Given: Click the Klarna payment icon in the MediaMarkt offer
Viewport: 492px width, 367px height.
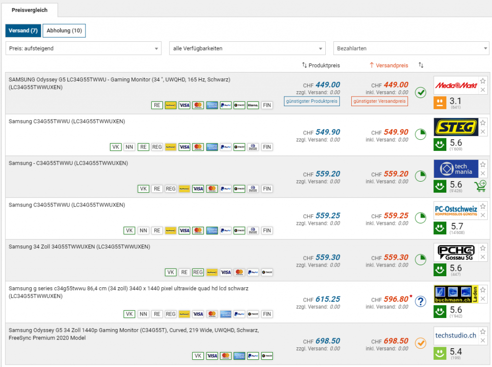Looking at the screenshot, I should (253, 105).
